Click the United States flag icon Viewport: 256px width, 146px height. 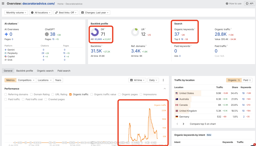pyautogui.click(x=177, y=93)
